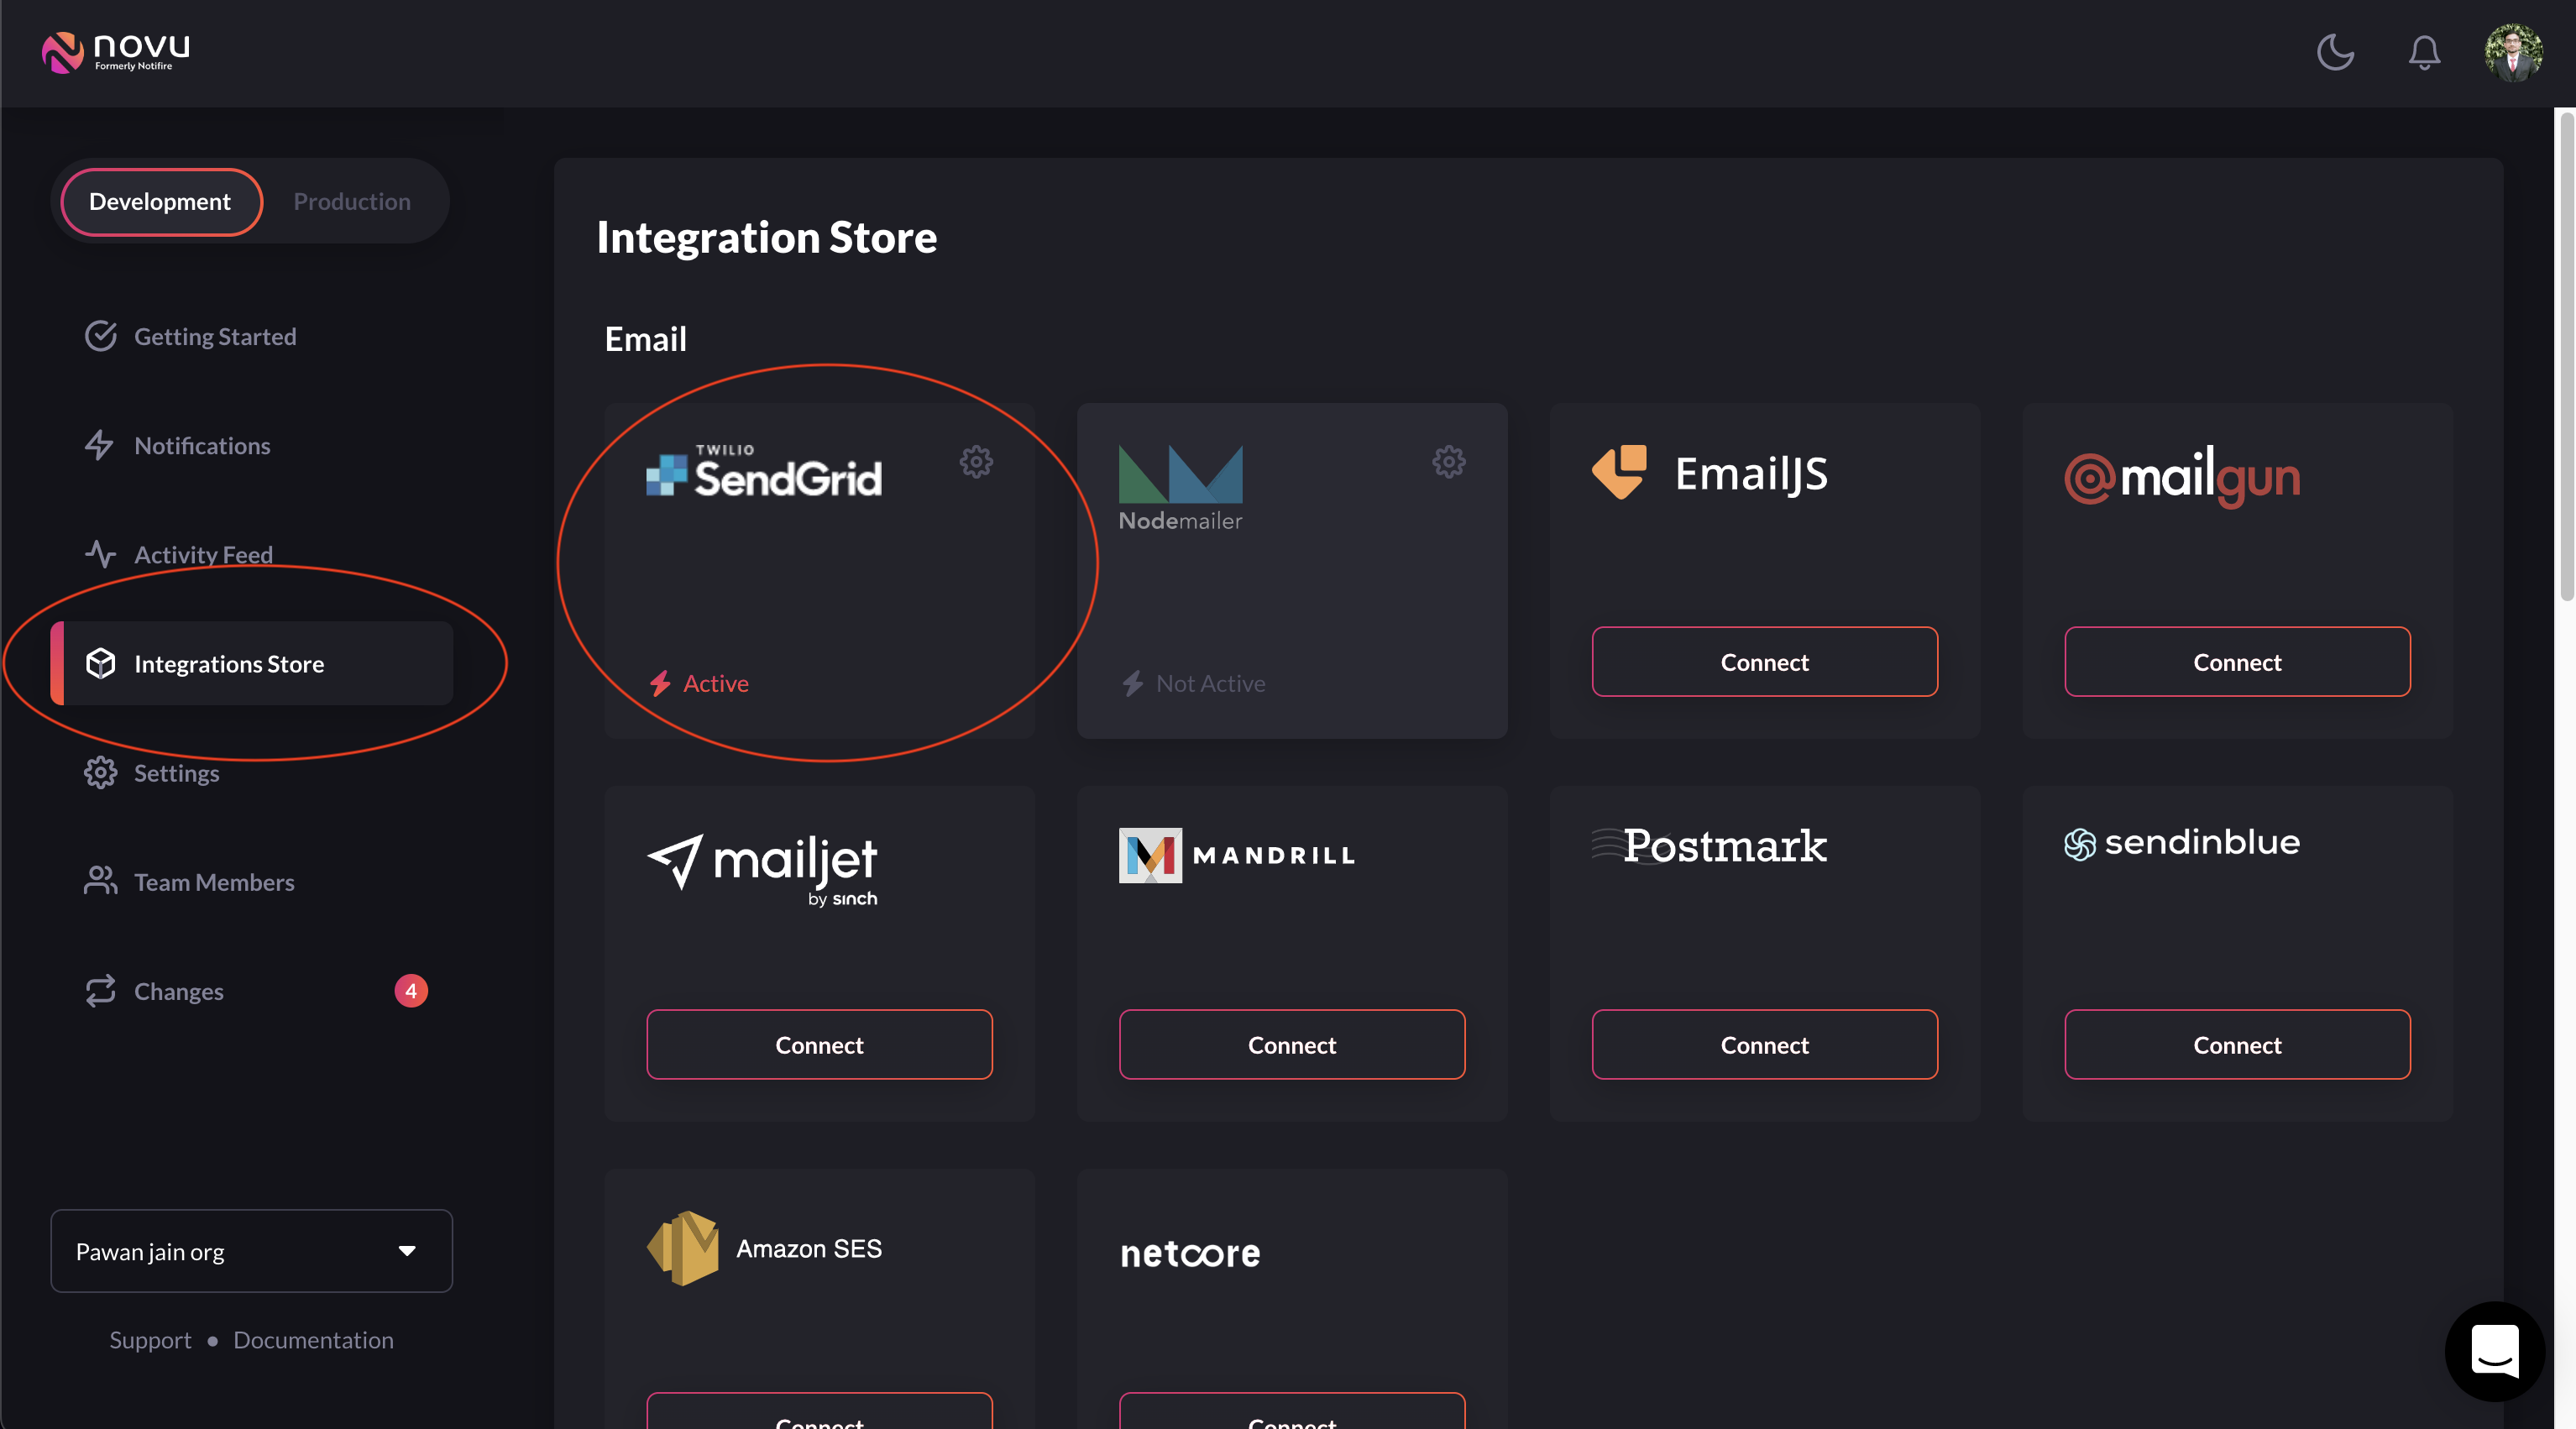
Task: Click the Getting Started checkmark icon
Action: pyautogui.click(x=100, y=336)
